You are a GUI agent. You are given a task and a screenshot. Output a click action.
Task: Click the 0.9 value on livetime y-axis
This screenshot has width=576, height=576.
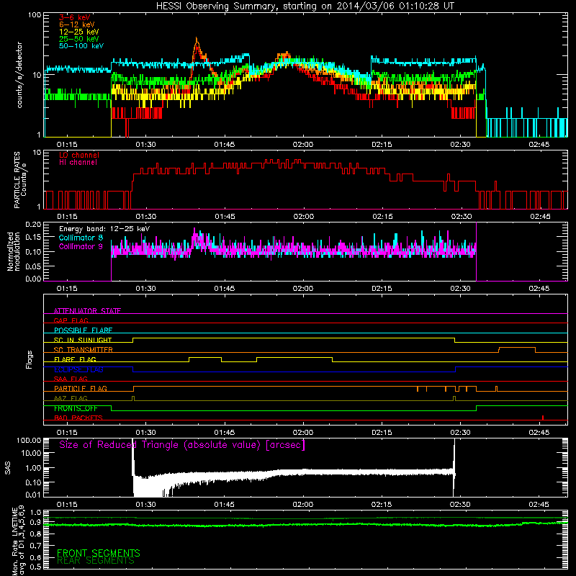[35, 522]
